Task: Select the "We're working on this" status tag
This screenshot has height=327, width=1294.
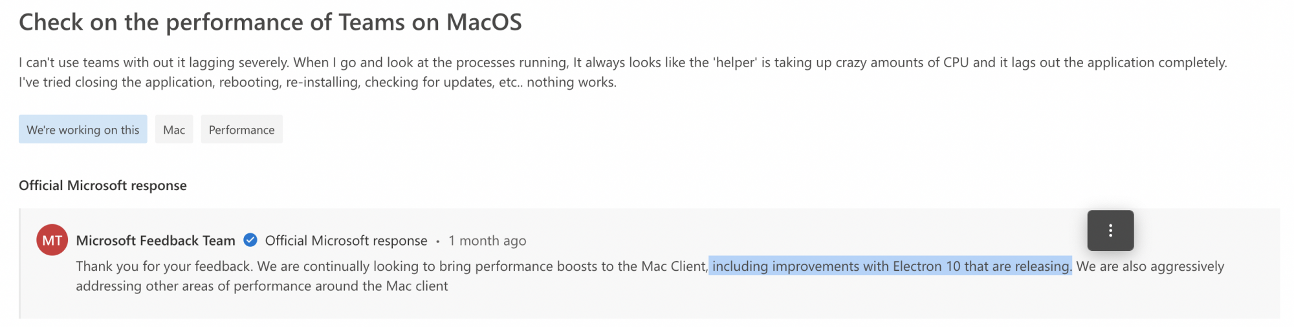Action: (x=83, y=129)
